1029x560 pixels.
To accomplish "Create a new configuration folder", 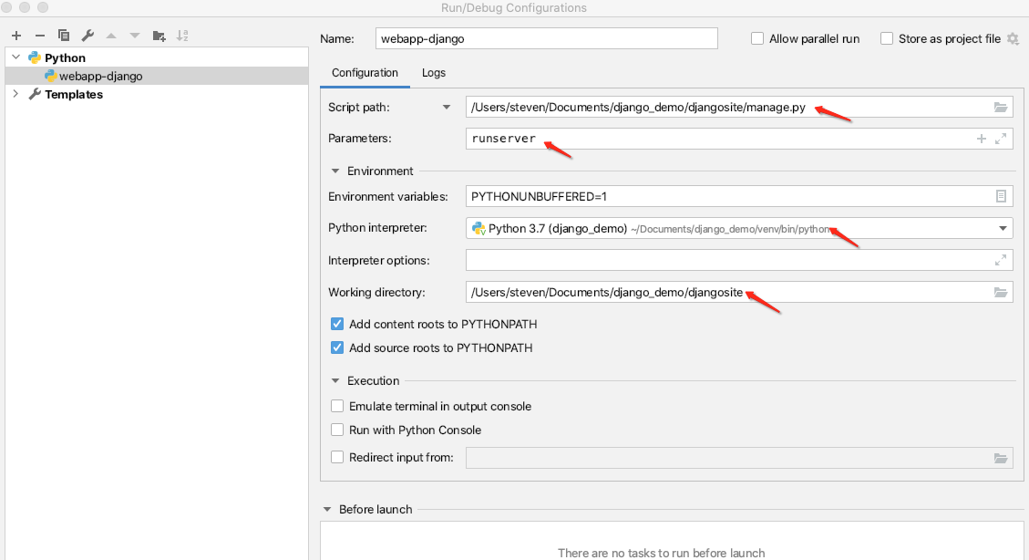I will point(157,35).
